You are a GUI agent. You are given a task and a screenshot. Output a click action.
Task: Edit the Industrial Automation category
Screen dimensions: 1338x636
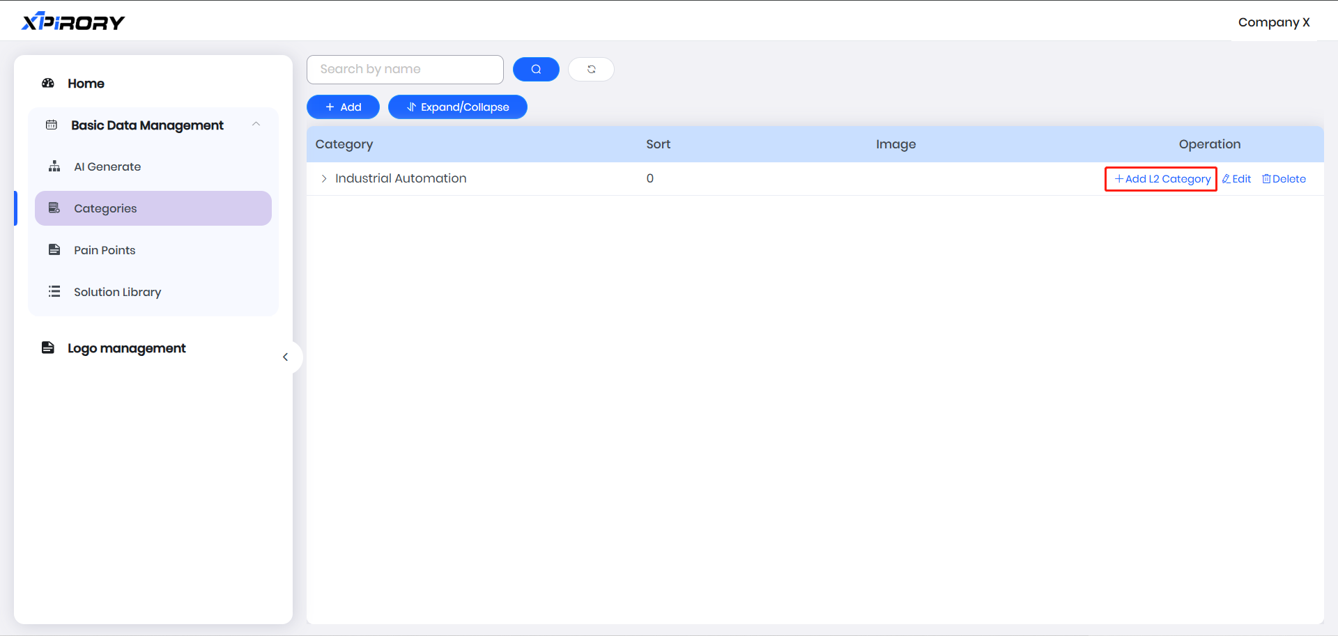1237,179
